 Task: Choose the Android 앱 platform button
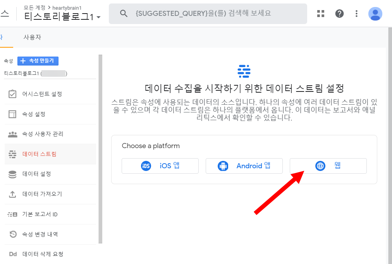tap(244, 166)
